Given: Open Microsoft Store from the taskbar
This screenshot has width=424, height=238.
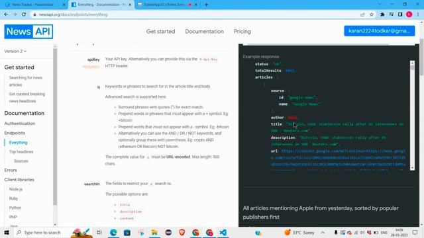Looking at the screenshot, I should (x=127, y=232).
